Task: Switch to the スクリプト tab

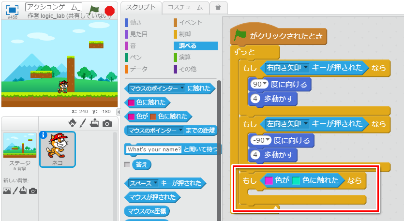Action: pyautogui.click(x=141, y=7)
